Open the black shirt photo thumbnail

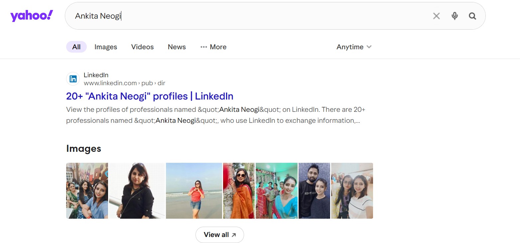tap(137, 191)
